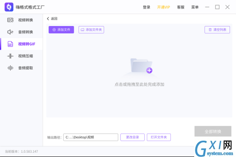Close the application window
Screen dimensions: 236x157
point(227,7)
